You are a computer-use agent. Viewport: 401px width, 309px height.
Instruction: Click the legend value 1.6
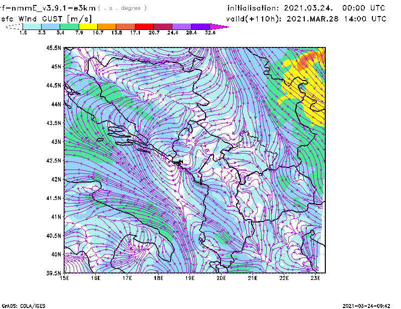[23, 32]
